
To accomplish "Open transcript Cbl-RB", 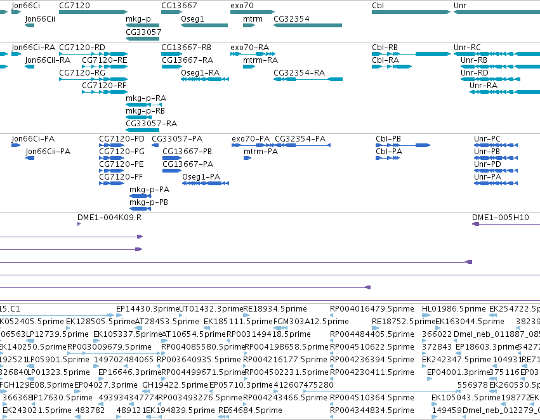I will 385,48.
